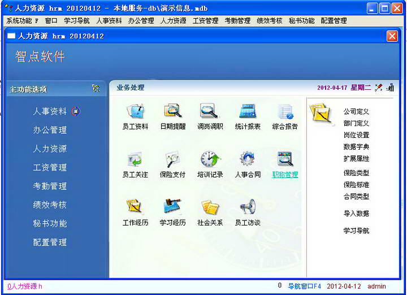Select 工资管理 in the left sidebar
The image size is (407, 295).
click(50, 167)
